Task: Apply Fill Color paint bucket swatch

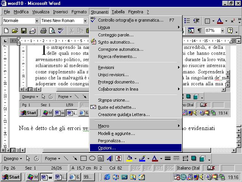Action: (129, 158)
